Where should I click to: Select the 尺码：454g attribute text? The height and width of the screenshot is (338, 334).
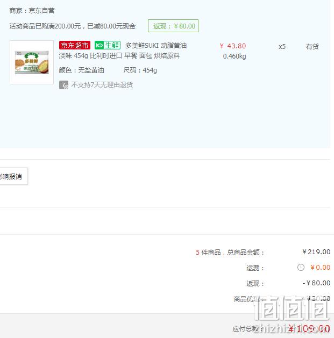(140, 70)
